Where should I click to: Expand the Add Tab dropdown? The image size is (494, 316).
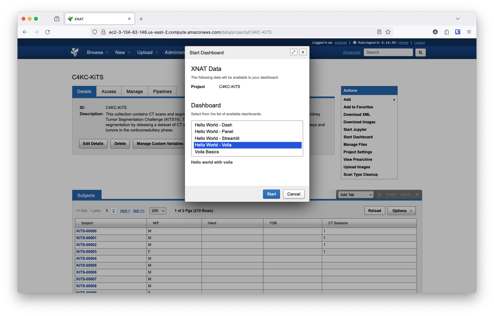tap(356, 195)
